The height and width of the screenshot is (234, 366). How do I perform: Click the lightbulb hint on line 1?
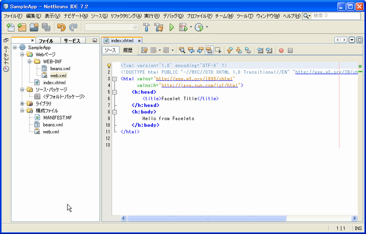click(109, 66)
